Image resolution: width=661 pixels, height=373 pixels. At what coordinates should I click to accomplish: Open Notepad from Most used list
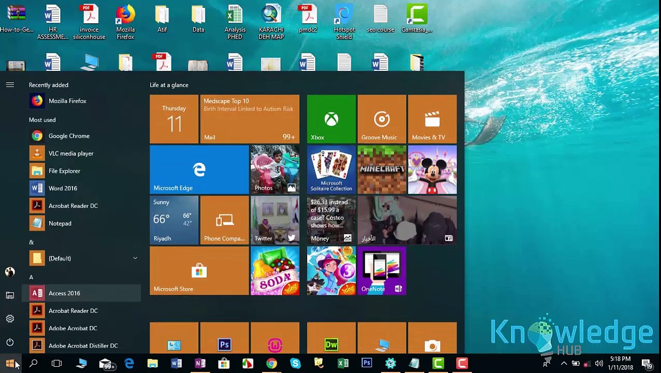pyautogui.click(x=81, y=223)
